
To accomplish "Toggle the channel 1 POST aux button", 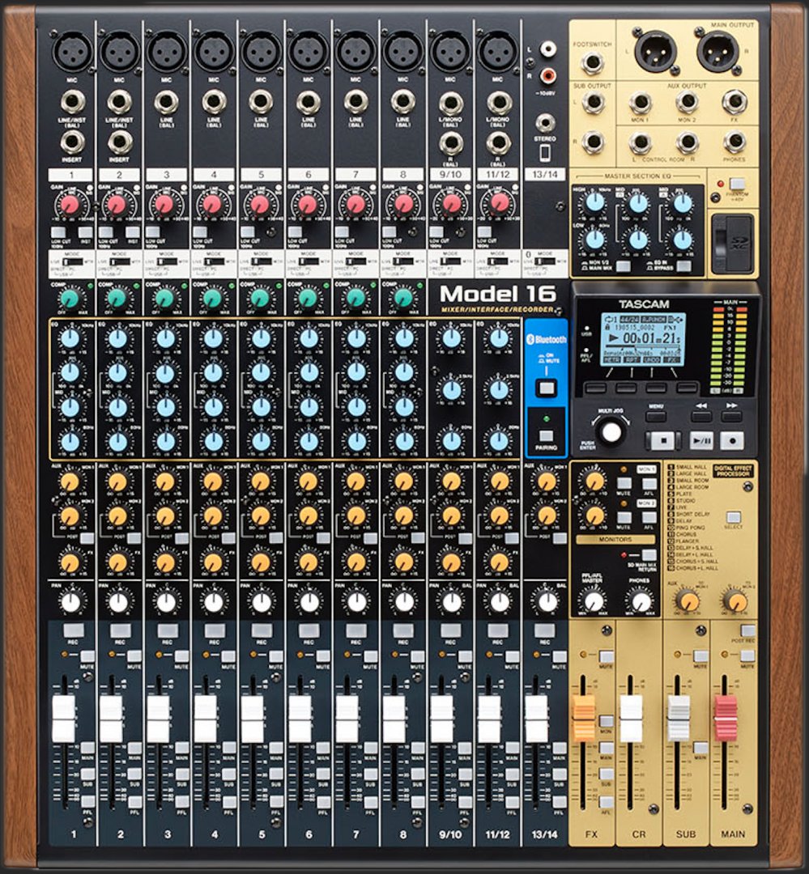I will (87, 538).
